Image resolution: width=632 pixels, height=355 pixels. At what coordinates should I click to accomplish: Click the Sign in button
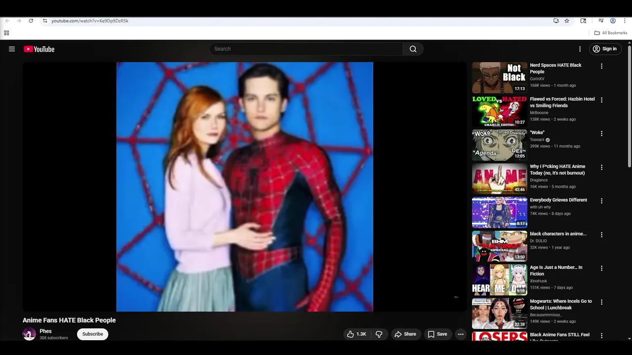click(605, 49)
